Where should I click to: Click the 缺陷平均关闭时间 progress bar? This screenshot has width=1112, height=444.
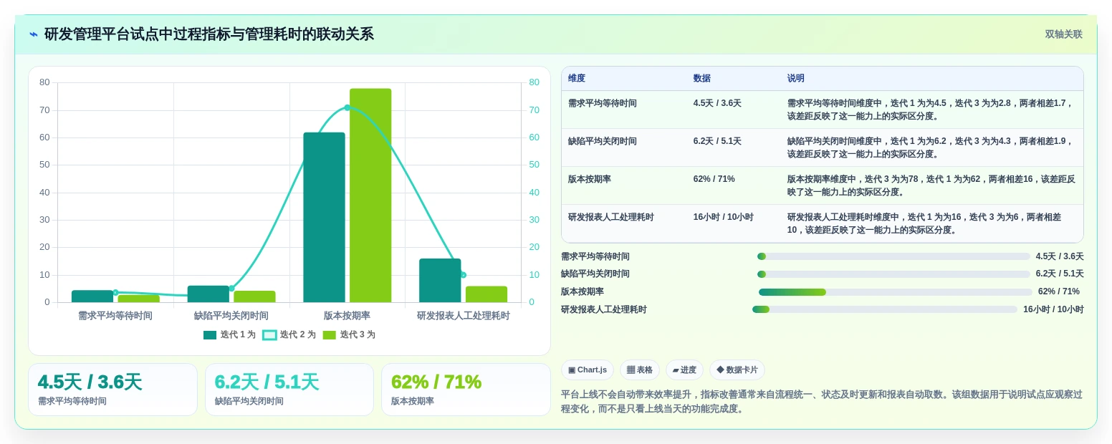tap(893, 274)
